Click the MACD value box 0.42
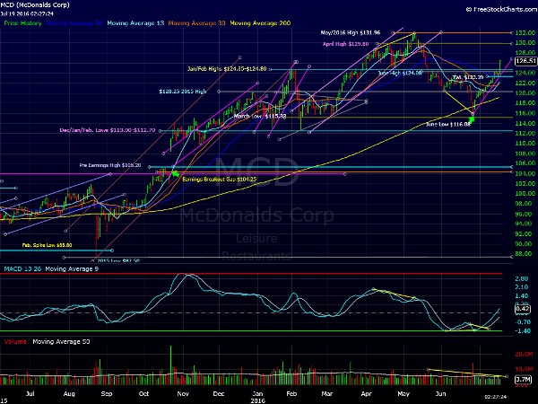 [x=523, y=309]
